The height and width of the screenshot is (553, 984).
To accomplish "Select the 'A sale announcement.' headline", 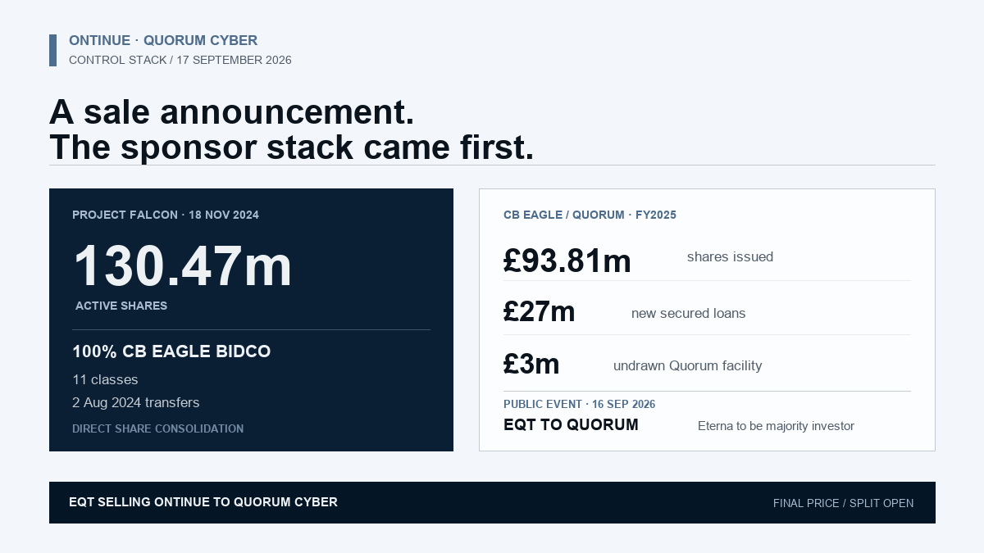I will pyautogui.click(x=232, y=111).
